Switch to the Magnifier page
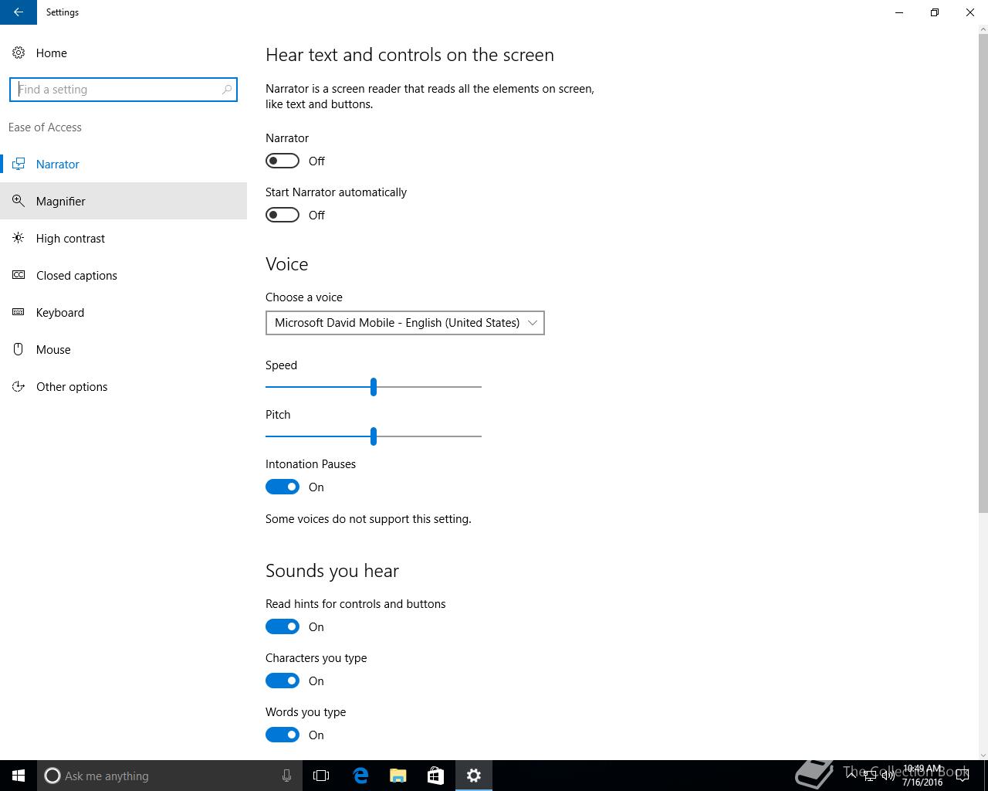 [123, 201]
